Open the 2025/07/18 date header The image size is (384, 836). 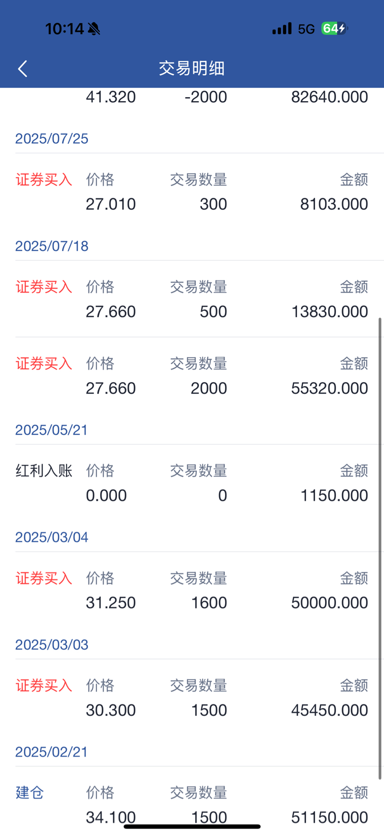coord(51,246)
